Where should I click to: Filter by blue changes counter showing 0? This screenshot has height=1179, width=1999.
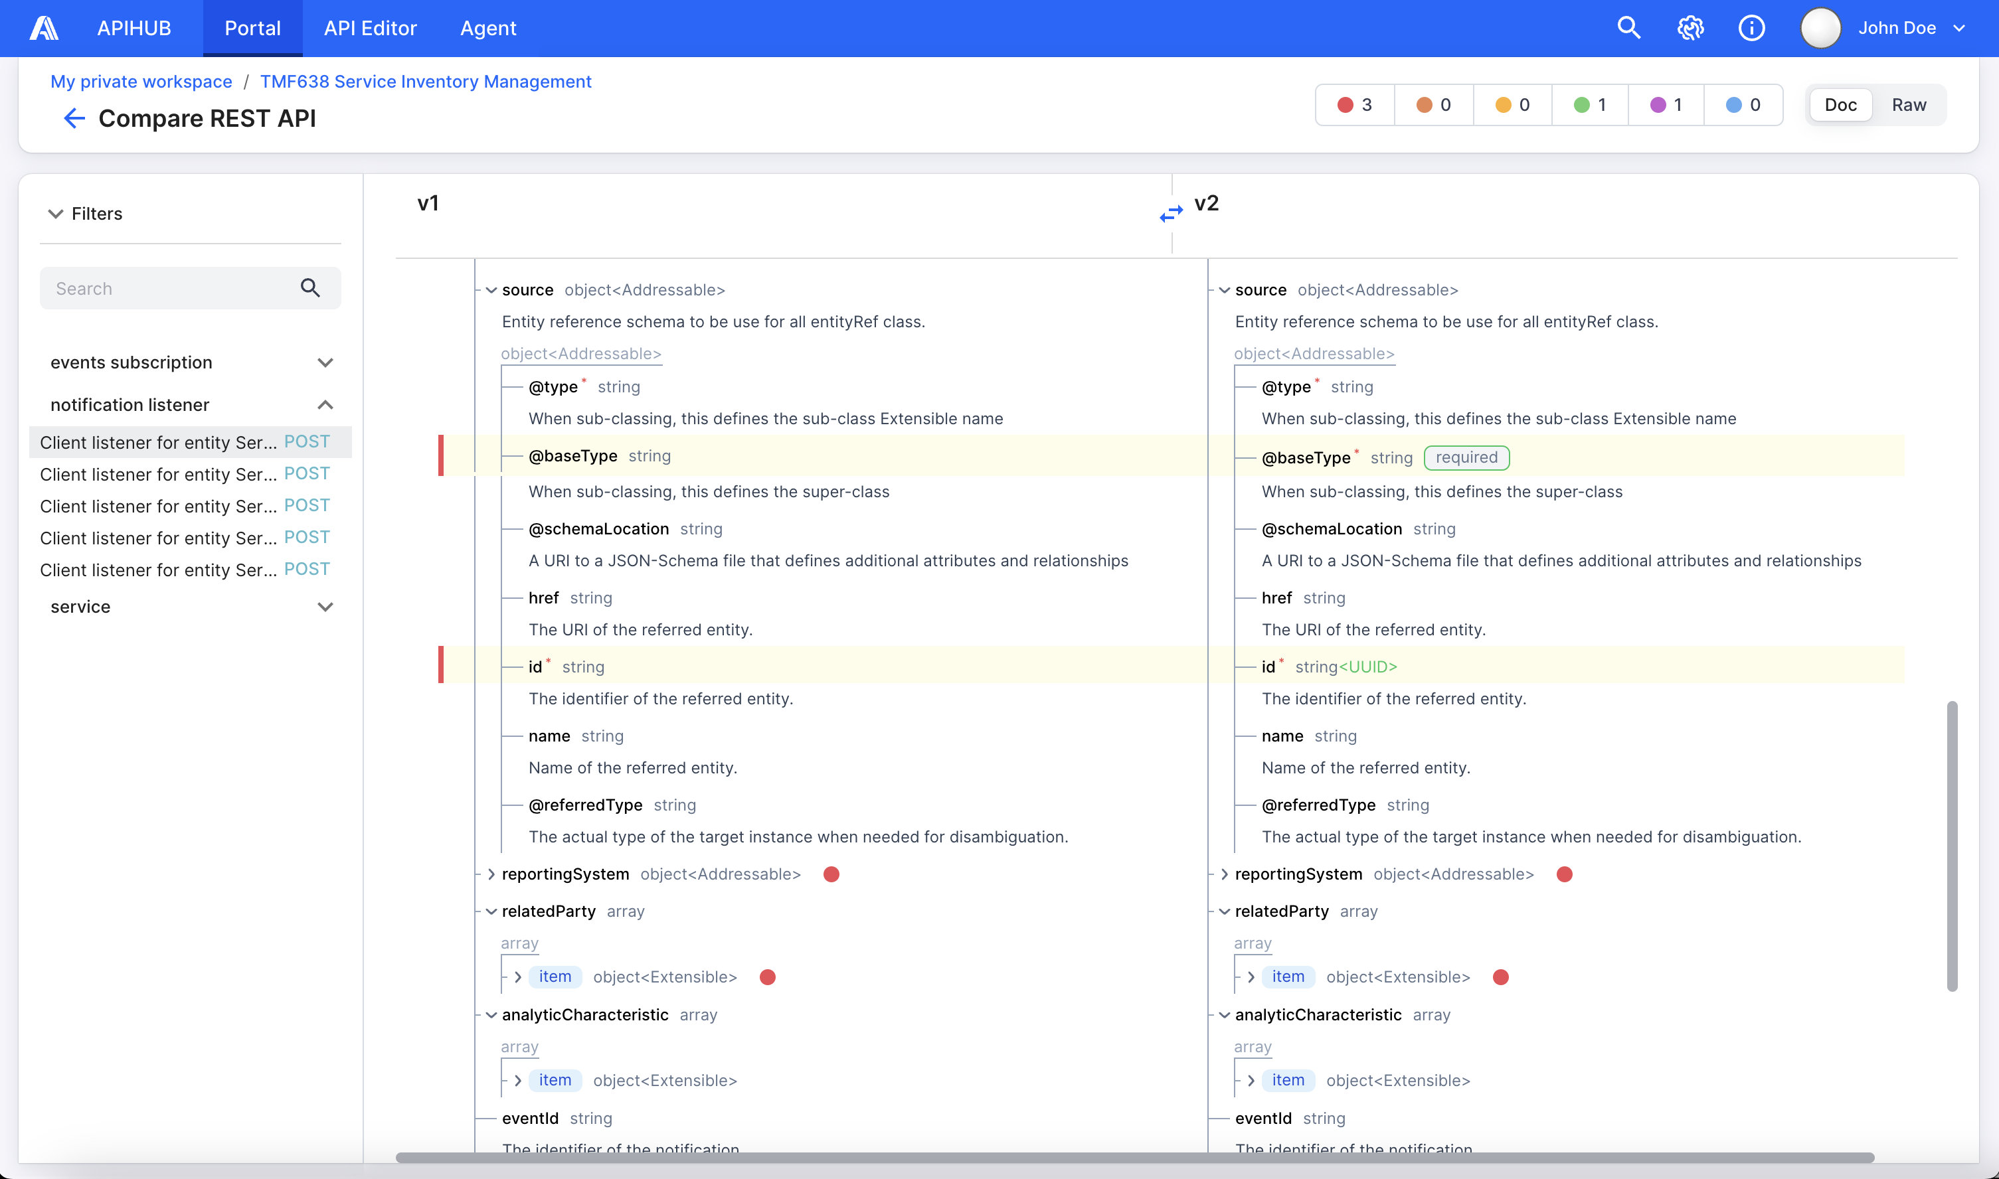coord(1743,105)
